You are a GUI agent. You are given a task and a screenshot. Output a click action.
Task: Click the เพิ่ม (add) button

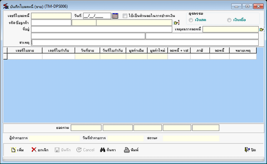point(18,150)
